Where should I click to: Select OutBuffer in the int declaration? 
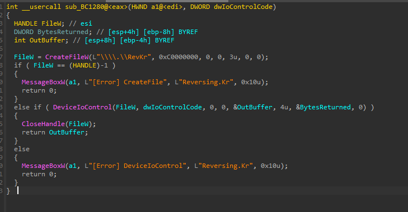click(47, 40)
